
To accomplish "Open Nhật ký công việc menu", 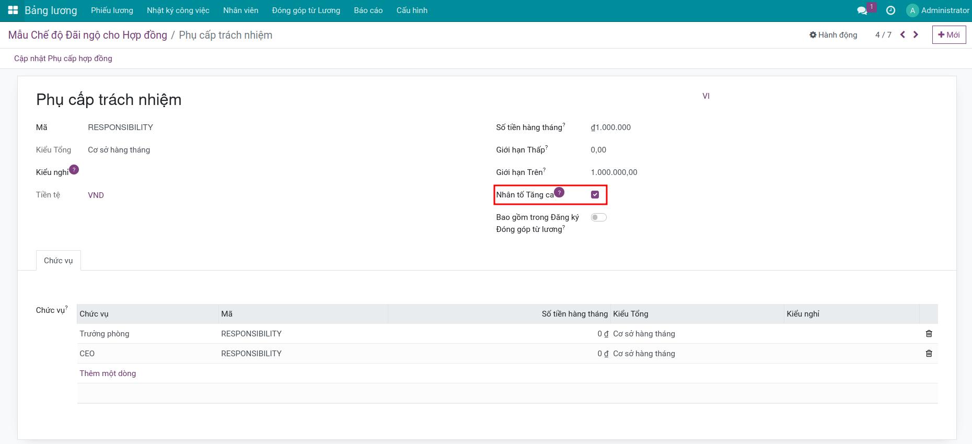I will (x=178, y=10).
